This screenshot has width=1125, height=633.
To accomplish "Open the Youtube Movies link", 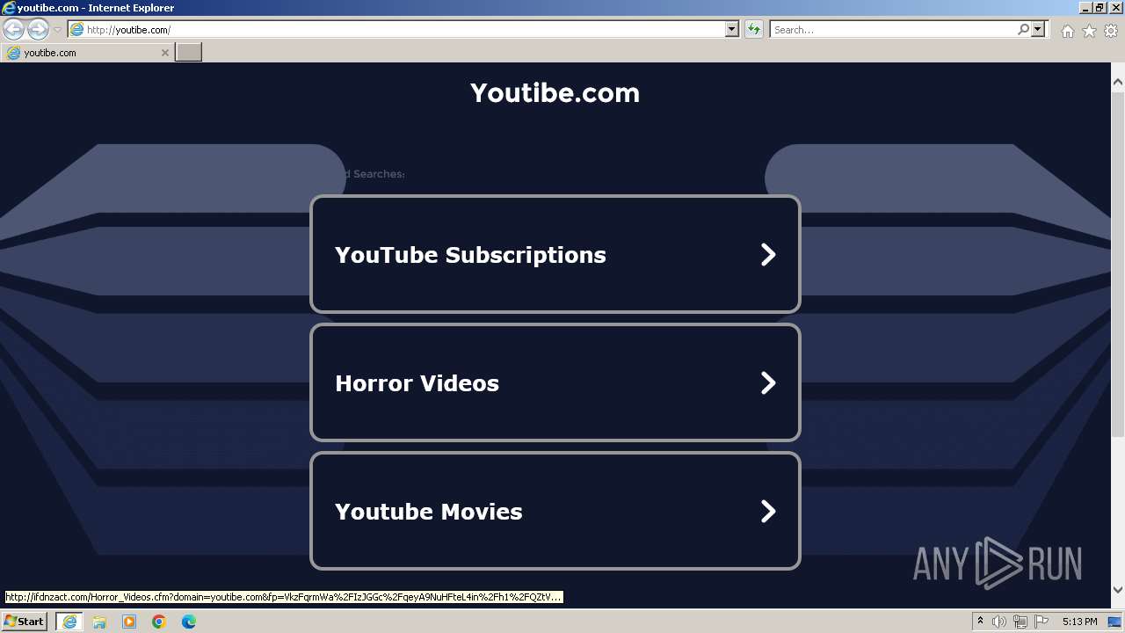I will tap(555, 511).
